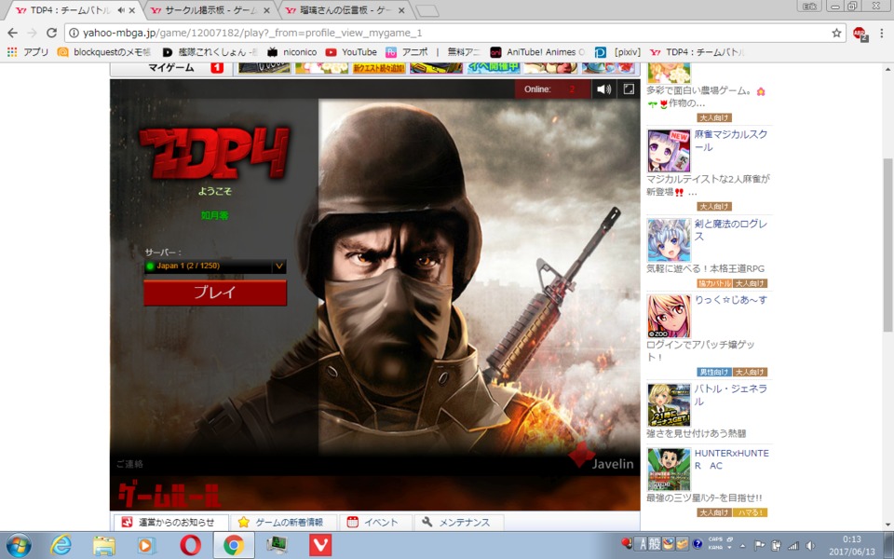Viewport: 894px width, 559px height.
Task: Open the りっく☆じあ〜す game link
Action: [730, 299]
